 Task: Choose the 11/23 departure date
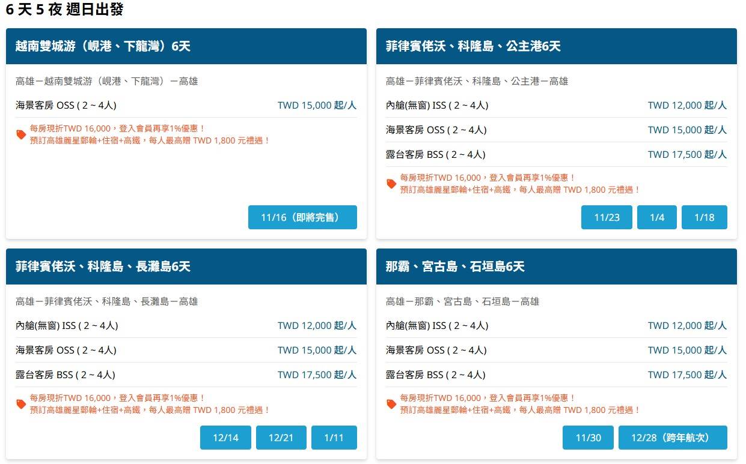coord(607,217)
